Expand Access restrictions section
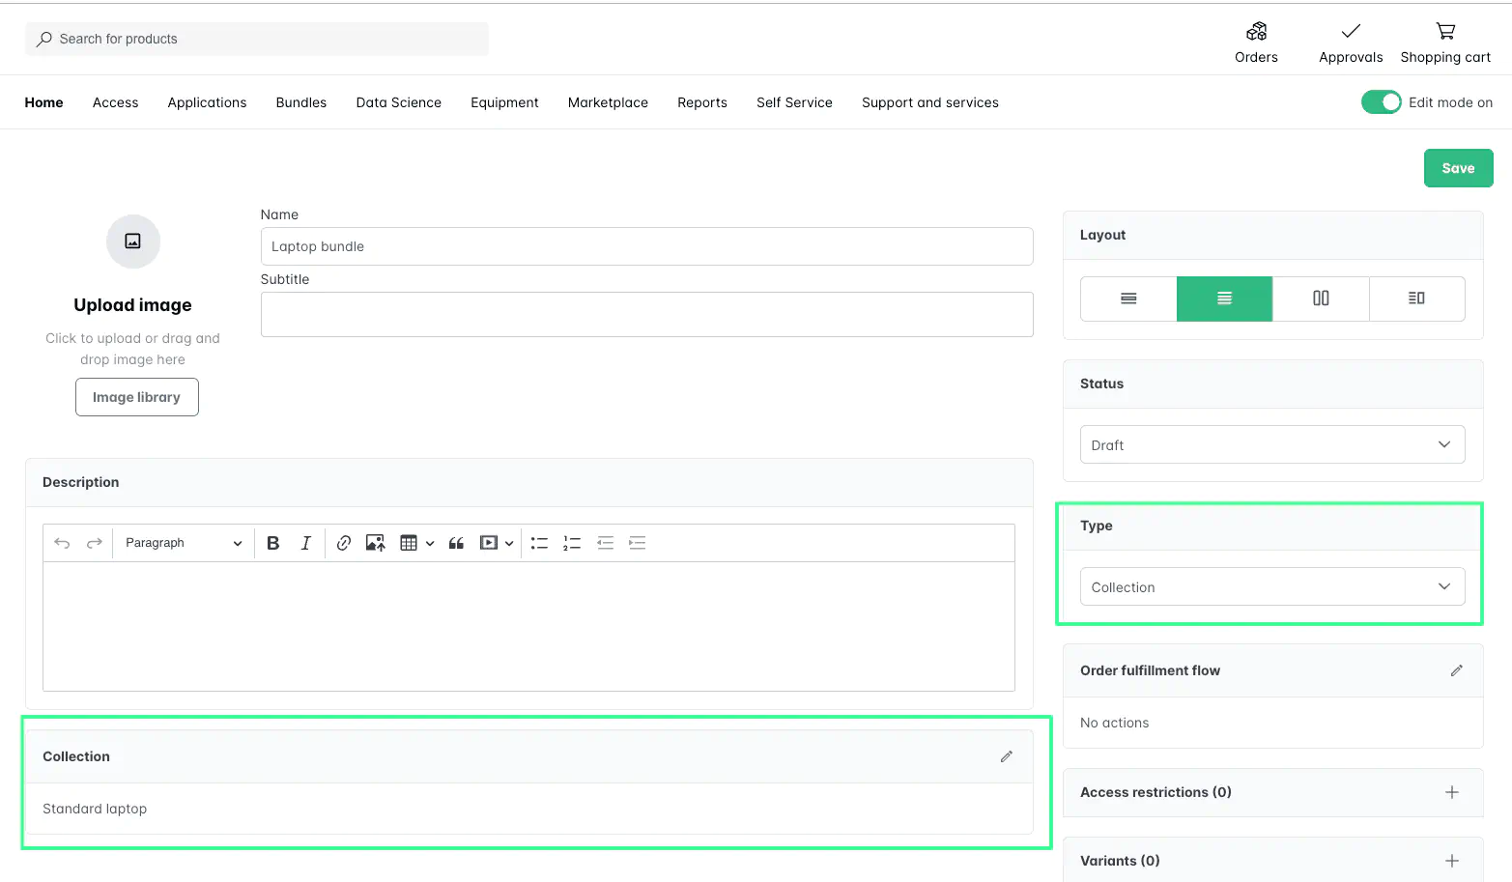 click(x=1451, y=791)
